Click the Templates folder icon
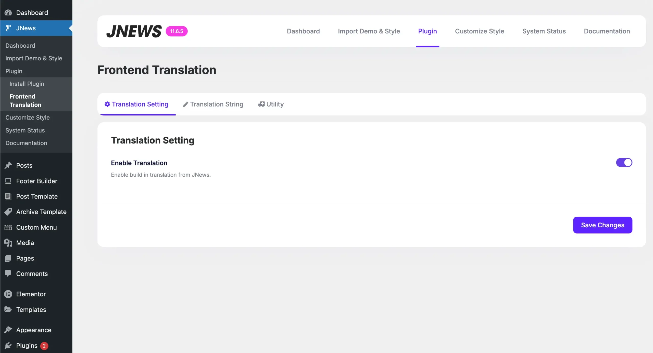This screenshot has height=353, width=653. [8, 309]
